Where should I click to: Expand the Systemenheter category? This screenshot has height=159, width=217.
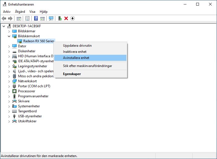click(9, 106)
